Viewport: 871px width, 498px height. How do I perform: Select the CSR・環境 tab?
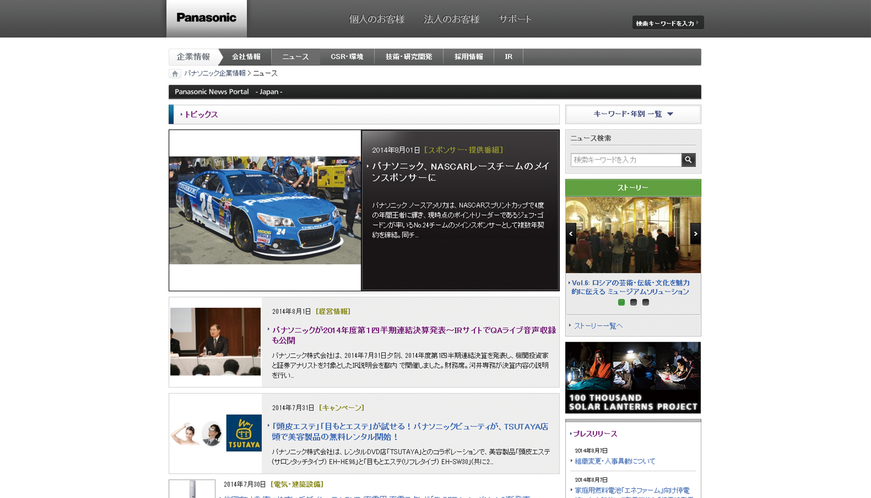tap(347, 57)
